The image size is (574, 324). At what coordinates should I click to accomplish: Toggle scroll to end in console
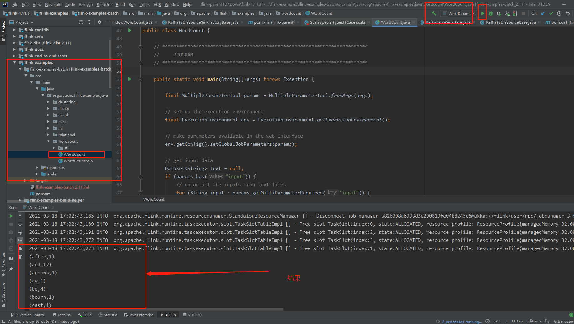(x=20, y=240)
